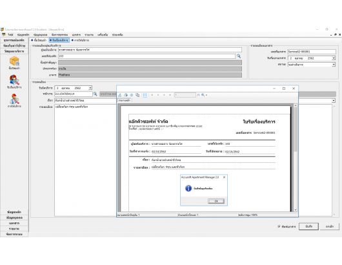This screenshot has height=265, width=342.
Task: Click the report viewer vertical scrollbar
Action: coord(296,158)
